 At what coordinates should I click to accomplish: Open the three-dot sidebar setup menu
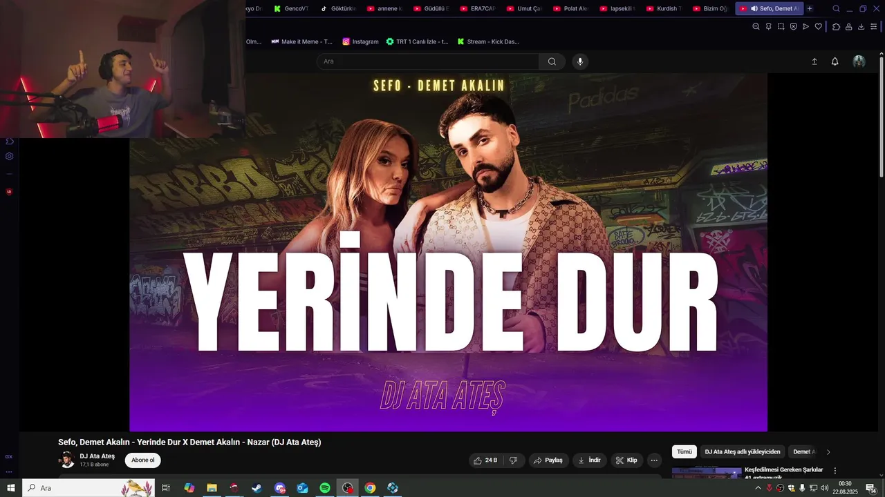click(9, 472)
